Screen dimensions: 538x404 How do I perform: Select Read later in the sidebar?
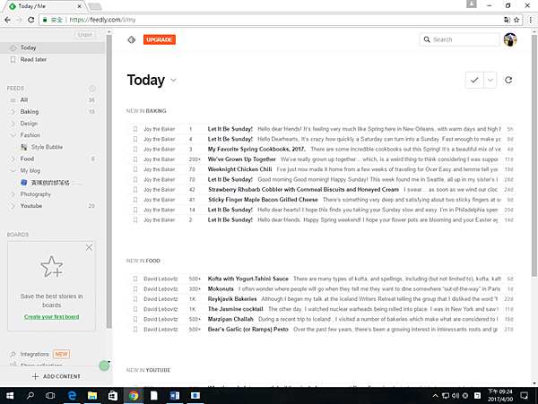coord(53,60)
